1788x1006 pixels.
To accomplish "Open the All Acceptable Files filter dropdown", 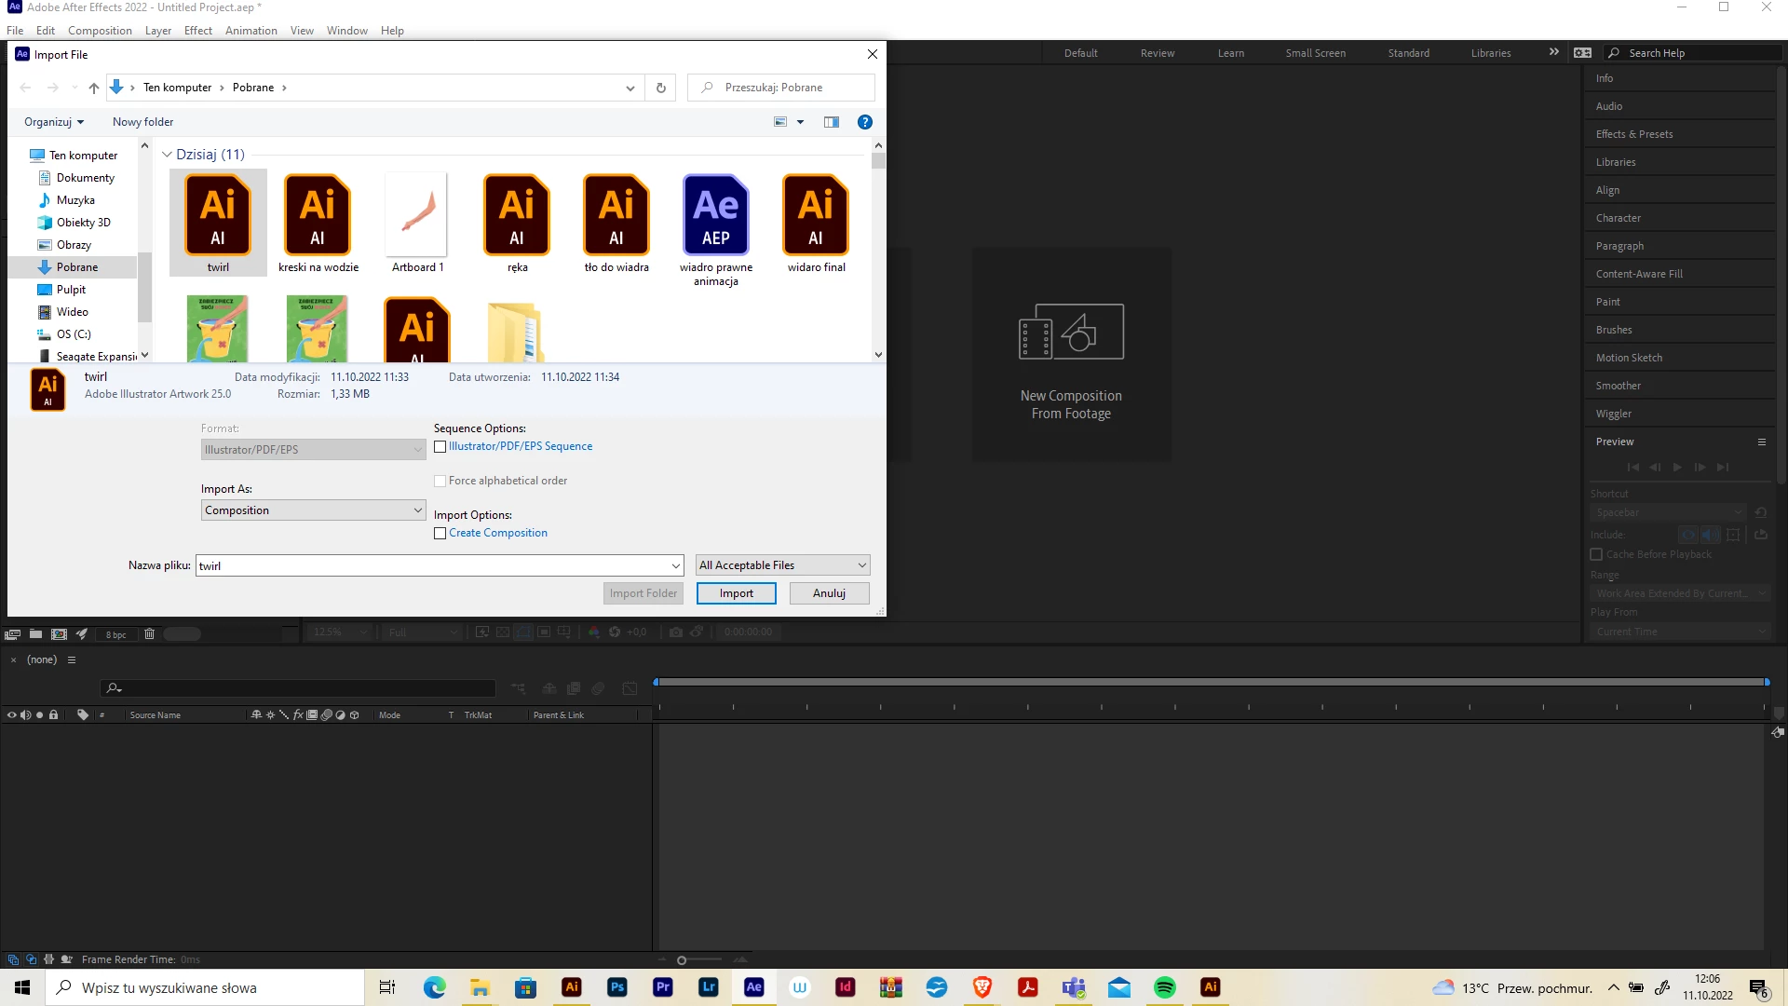I will tap(782, 565).
